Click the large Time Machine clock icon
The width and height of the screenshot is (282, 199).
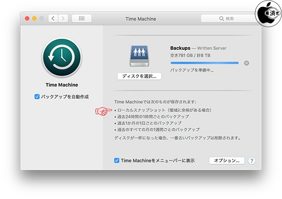click(62, 58)
